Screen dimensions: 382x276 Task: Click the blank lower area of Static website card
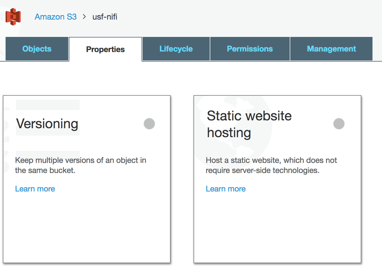point(277,230)
